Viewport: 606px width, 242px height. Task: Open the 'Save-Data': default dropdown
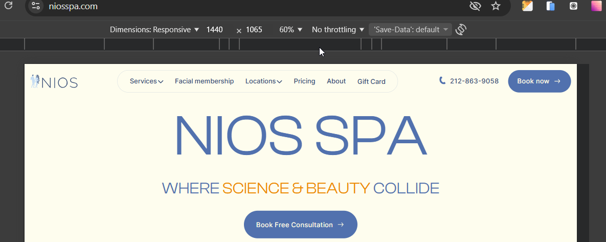pos(410,29)
